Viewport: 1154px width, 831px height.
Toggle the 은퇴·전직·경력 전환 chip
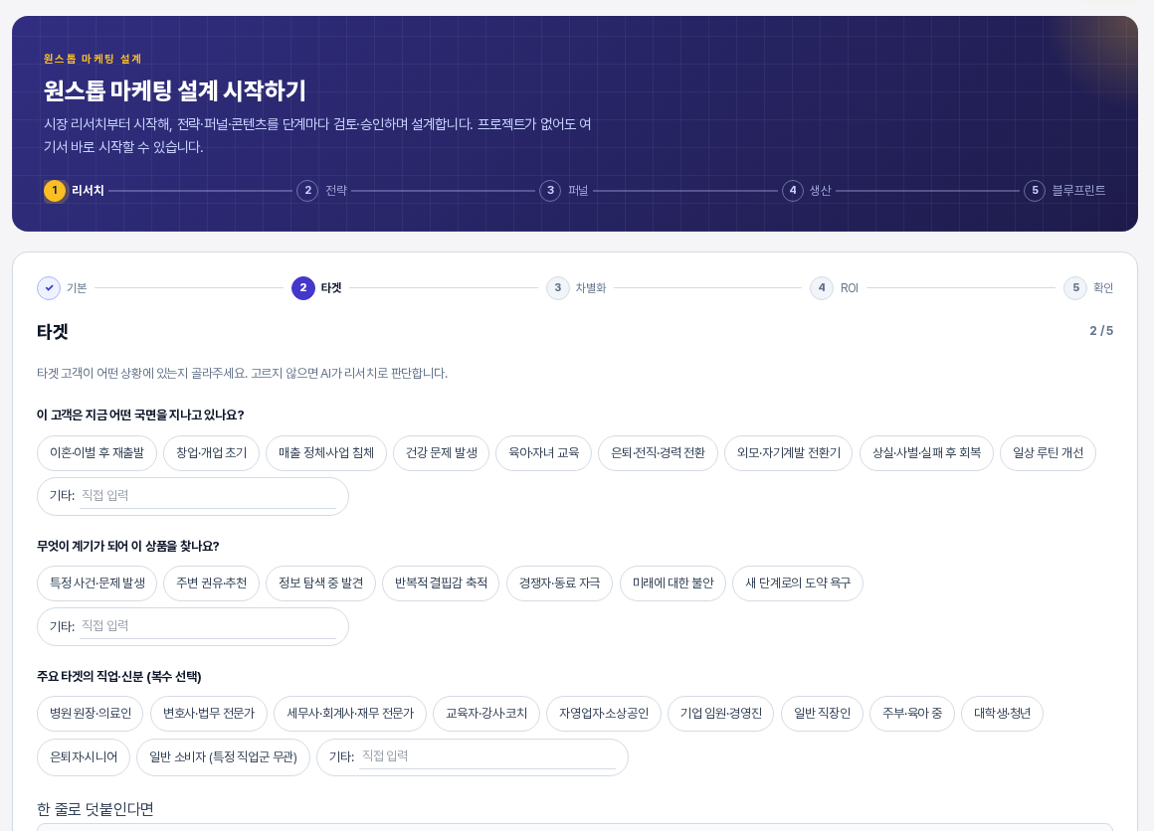pos(658,453)
